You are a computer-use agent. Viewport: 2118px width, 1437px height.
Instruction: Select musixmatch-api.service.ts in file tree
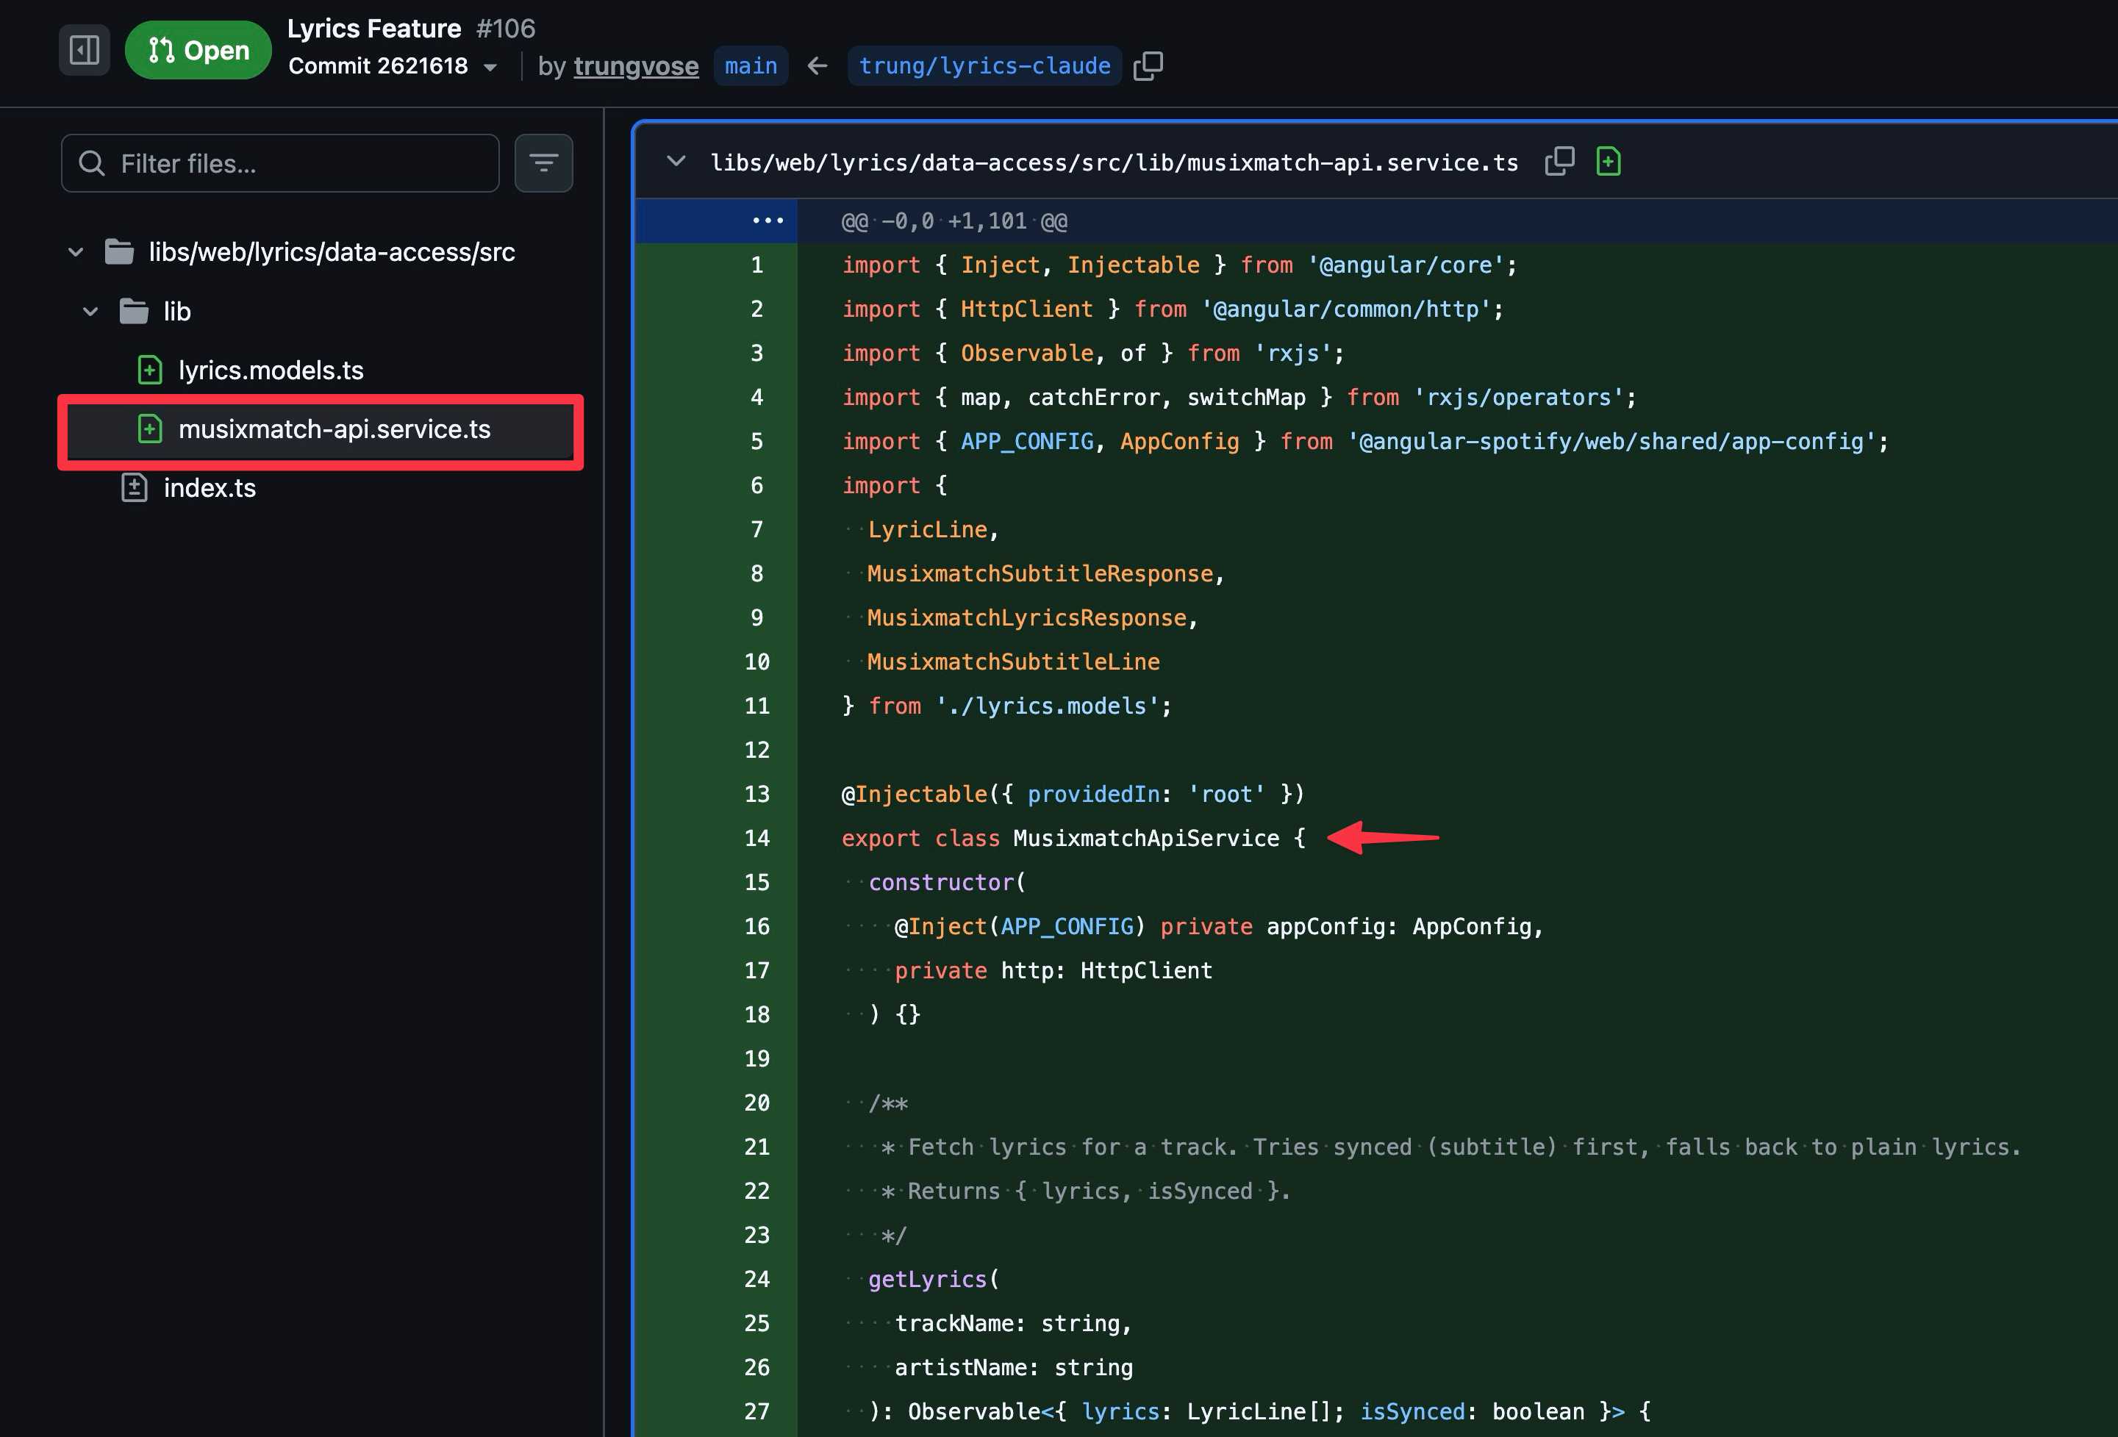pyautogui.click(x=334, y=429)
